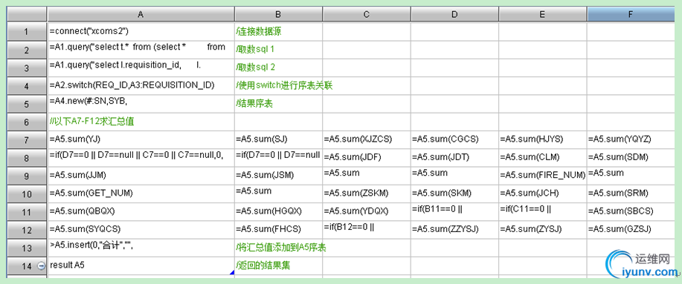Select row 13 header
682x284 pixels.
[27, 248]
